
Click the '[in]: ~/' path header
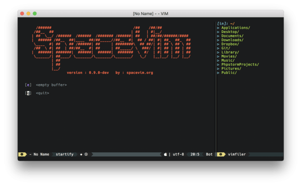click(226, 24)
